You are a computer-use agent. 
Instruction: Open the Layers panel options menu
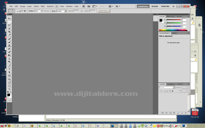pyautogui.click(x=188, y=84)
